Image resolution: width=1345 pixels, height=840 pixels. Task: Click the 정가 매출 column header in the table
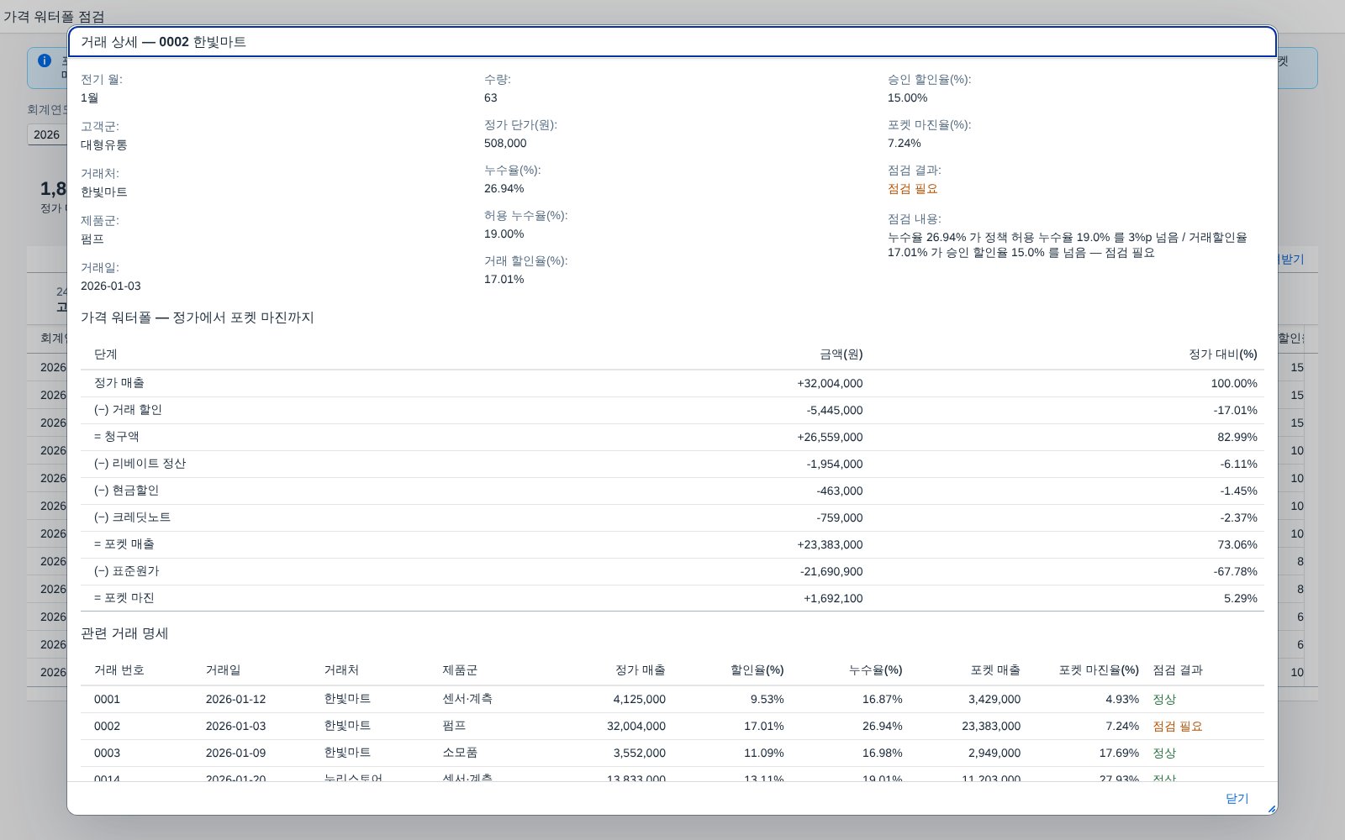[640, 669]
